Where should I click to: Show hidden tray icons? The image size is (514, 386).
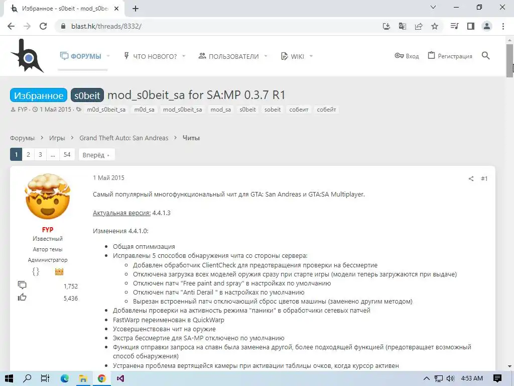click(x=427, y=378)
